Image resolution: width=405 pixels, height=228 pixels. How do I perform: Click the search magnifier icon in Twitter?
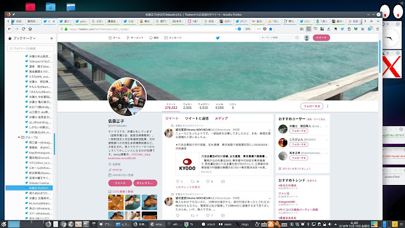[297, 38]
